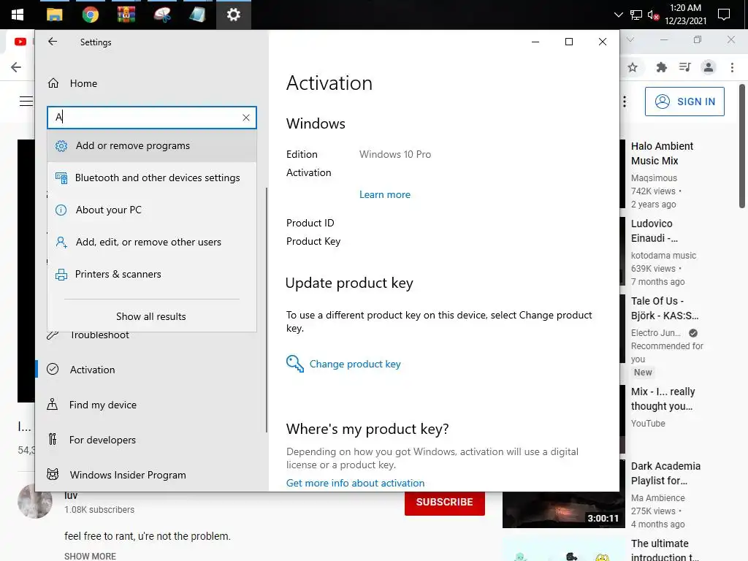Click the Activation checkmark icon in sidebar

(53, 369)
